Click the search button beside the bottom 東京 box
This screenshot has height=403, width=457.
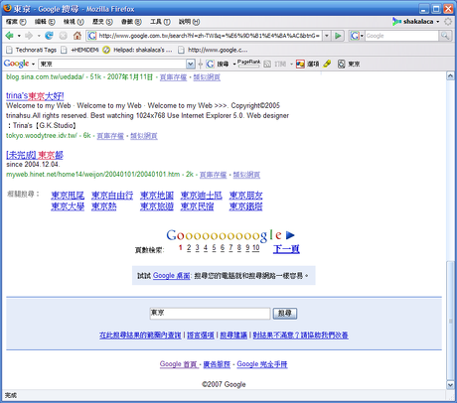click(285, 313)
